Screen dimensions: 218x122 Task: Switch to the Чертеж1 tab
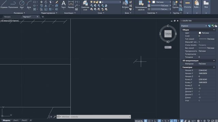click(27, 17)
